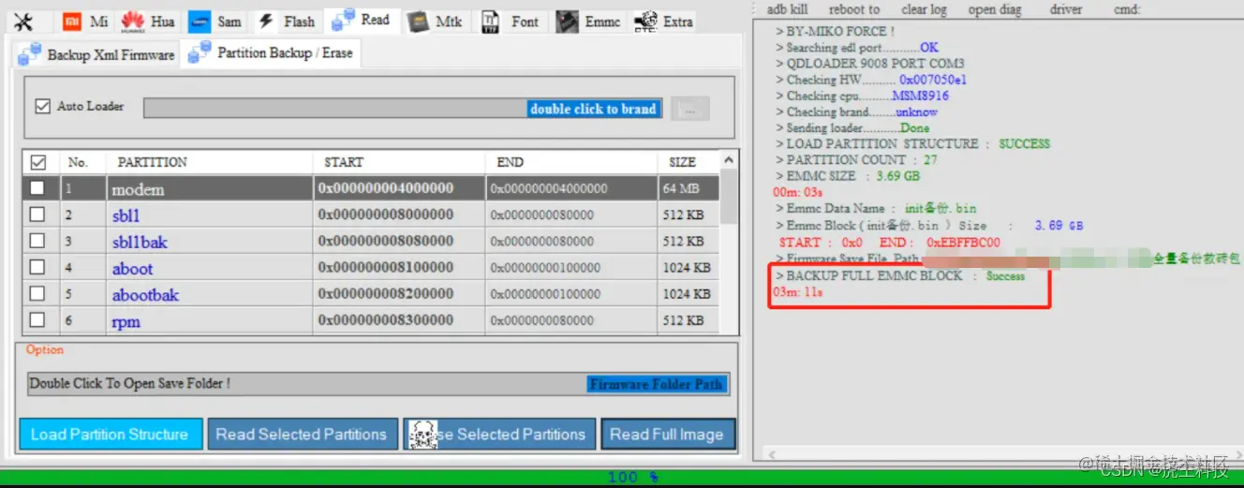
Task: Click the clear log command
Action: click(x=924, y=9)
